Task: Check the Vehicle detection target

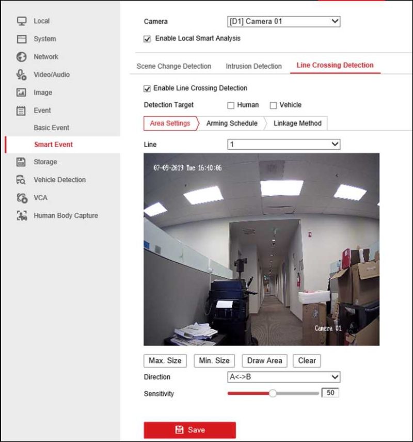Action: (x=273, y=105)
